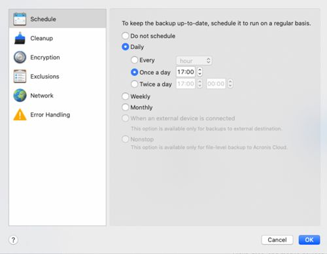Open help with question mark button
327x254 pixels.
(13, 240)
